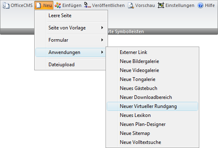Click the OfficeCMS documents icon
Image resolution: width=218 pixels, height=148 pixels.
point(6,5)
